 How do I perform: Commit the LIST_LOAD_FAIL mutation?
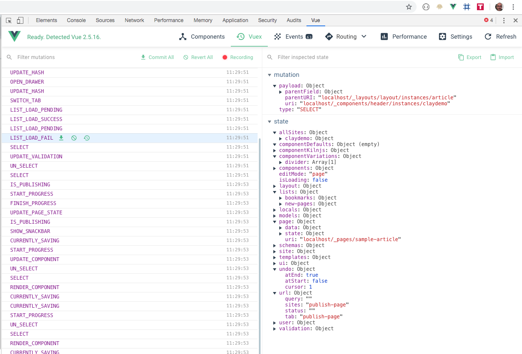61,138
